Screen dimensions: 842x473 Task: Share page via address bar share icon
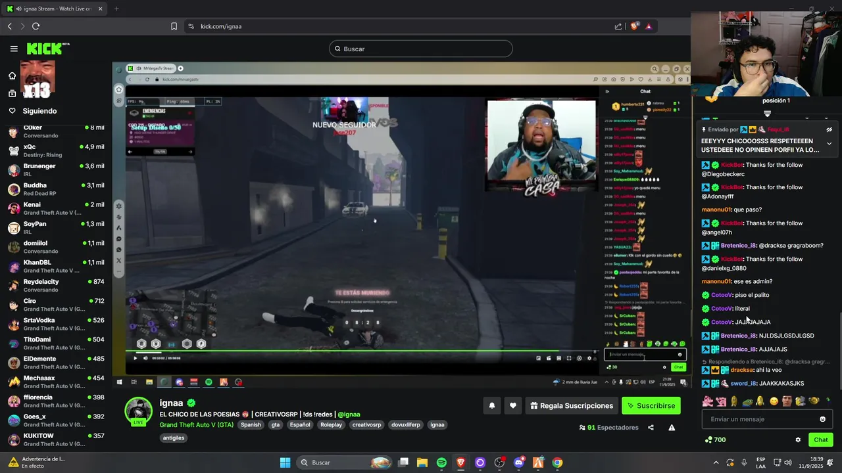pos(618,26)
